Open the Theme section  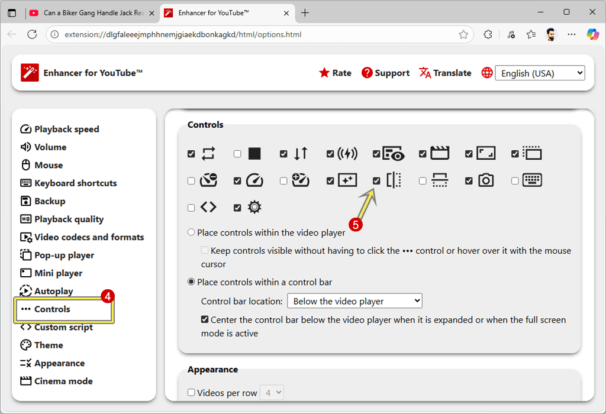(42, 345)
